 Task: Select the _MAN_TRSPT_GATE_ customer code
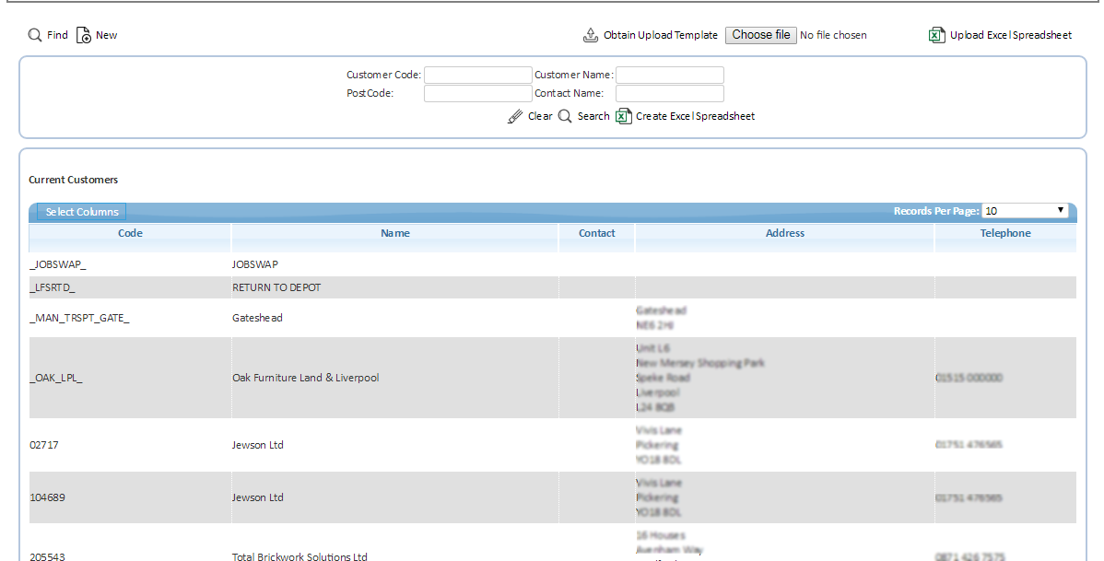point(79,318)
